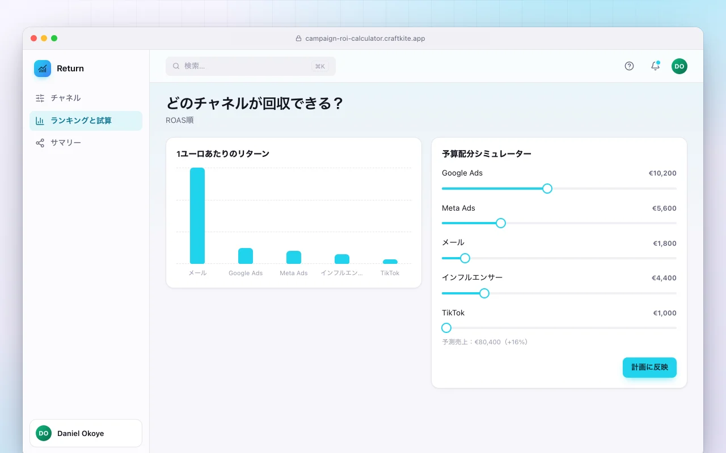This screenshot has width=726, height=453.
Task: Click the TikTok bar in chart
Action: 390,262
